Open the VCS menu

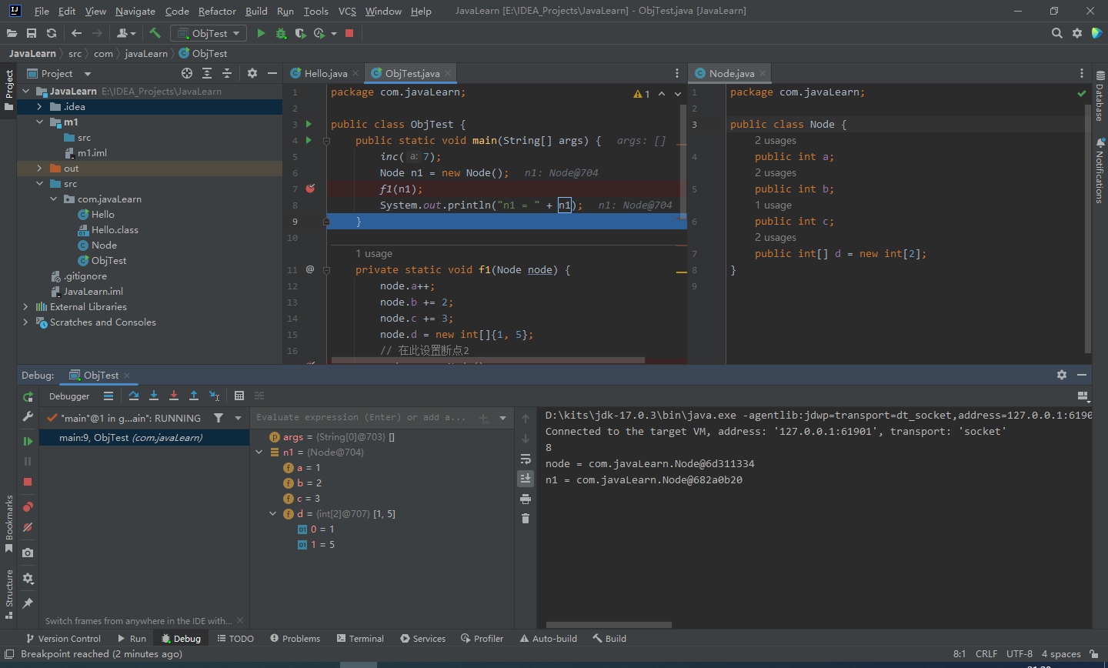[x=347, y=11]
